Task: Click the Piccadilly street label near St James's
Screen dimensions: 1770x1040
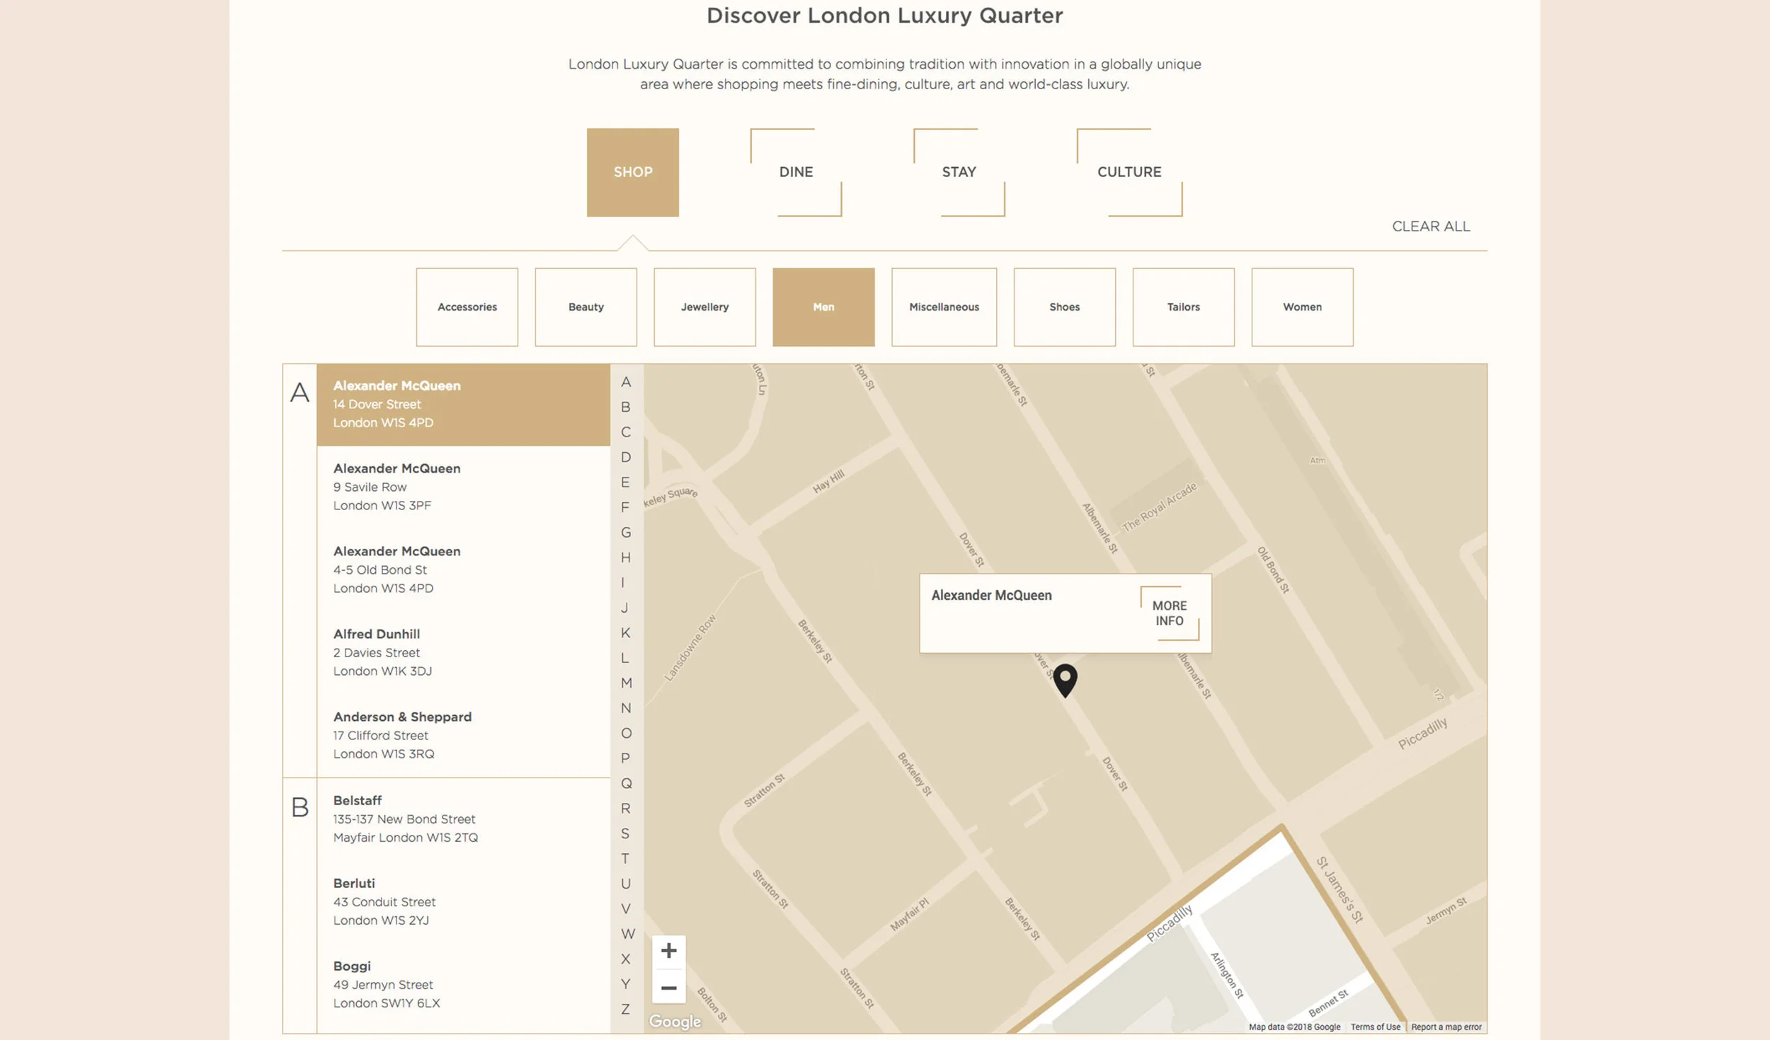Action: click(1170, 923)
